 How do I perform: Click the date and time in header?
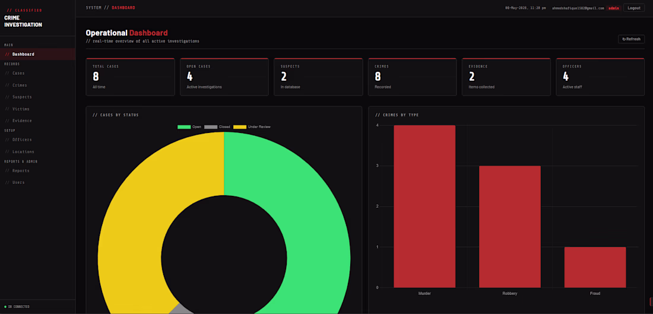click(x=525, y=8)
